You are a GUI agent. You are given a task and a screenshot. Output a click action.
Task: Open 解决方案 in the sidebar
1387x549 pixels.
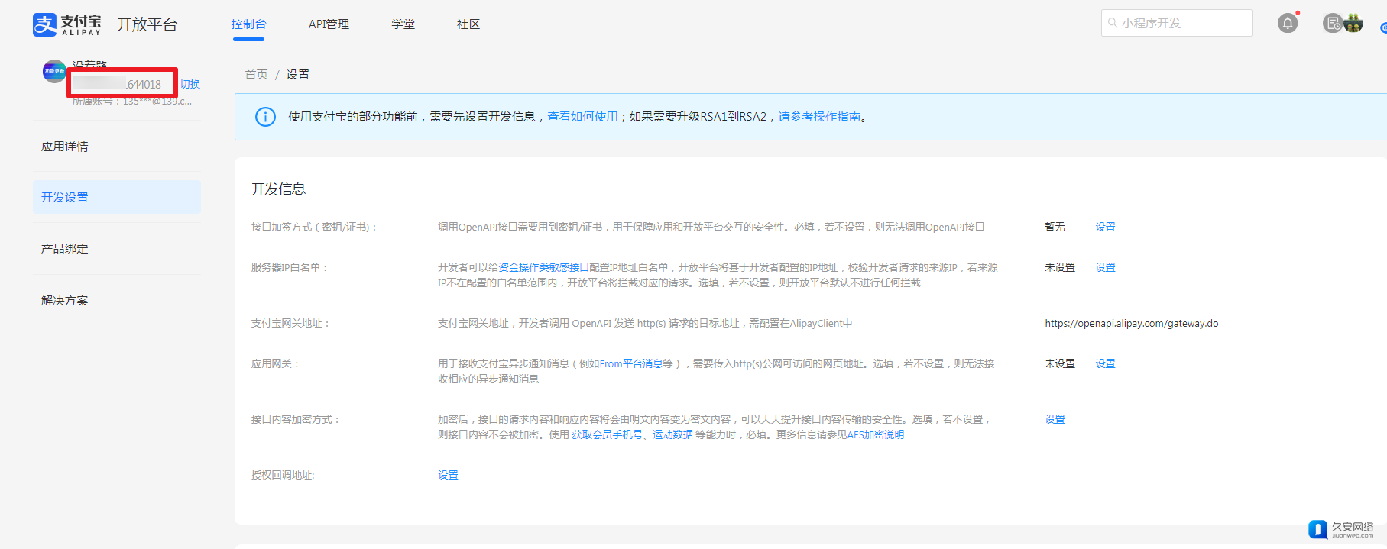[65, 301]
